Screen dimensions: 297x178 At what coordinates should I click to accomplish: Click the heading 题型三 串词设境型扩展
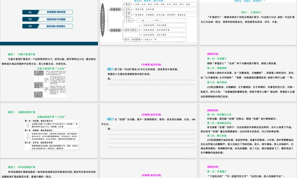[22, 167]
